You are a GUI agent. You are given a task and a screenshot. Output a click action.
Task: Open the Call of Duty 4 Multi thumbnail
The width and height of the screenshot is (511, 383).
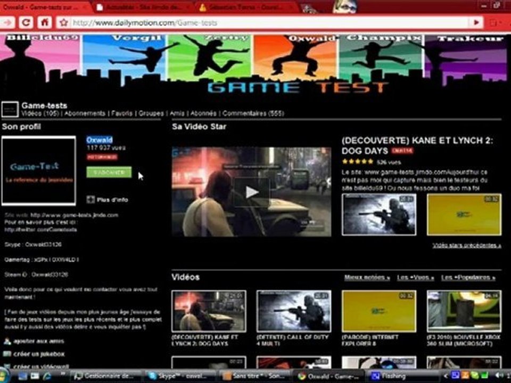tap(294, 311)
